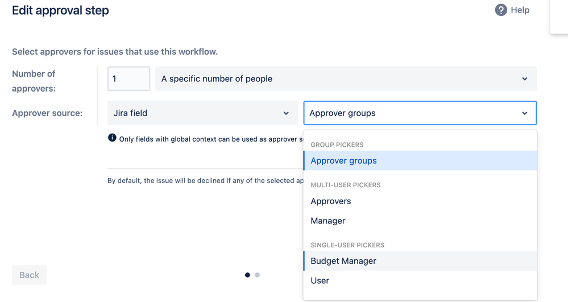Click the Back button
Viewport: 568px width, 302px height.
coord(30,275)
